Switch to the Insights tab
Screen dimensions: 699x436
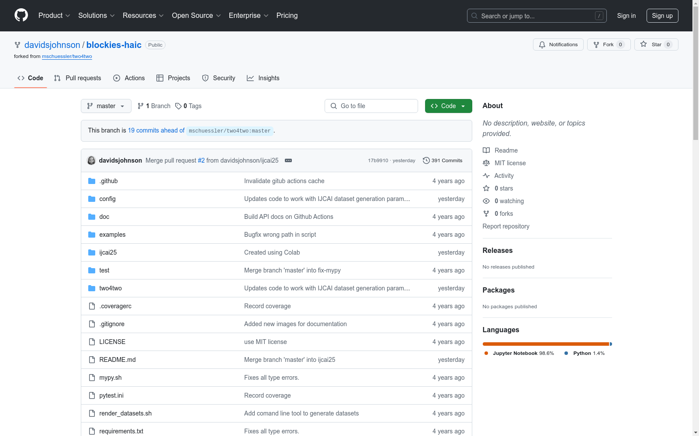[x=263, y=78]
